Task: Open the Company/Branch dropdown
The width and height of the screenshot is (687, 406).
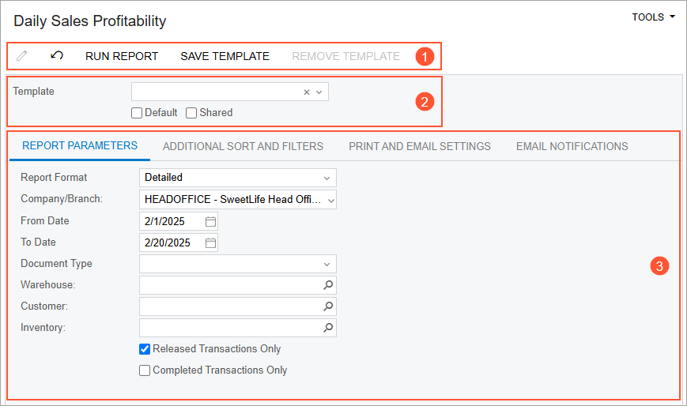Action: tap(331, 200)
